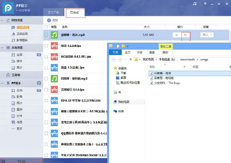Viewport: 231px width, 163px height.
Task: Select 我的电脑 in Explorer navigation pane
Action: [124, 102]
